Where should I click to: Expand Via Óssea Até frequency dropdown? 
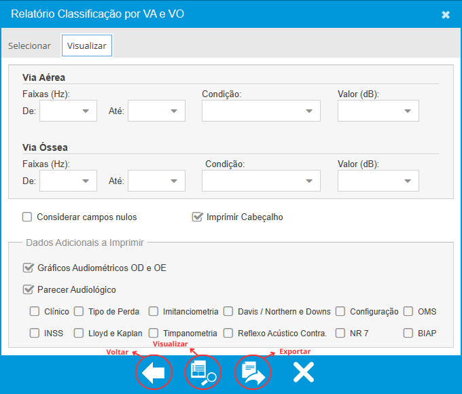(157, 181)
